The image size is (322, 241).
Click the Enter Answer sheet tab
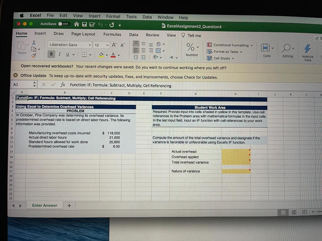tap(44, 205)
